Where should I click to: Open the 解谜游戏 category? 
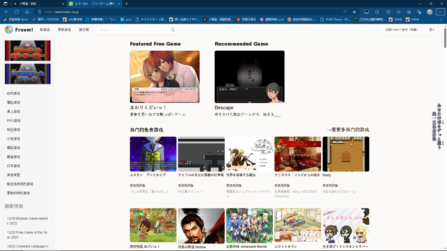(x=13, y=157)
